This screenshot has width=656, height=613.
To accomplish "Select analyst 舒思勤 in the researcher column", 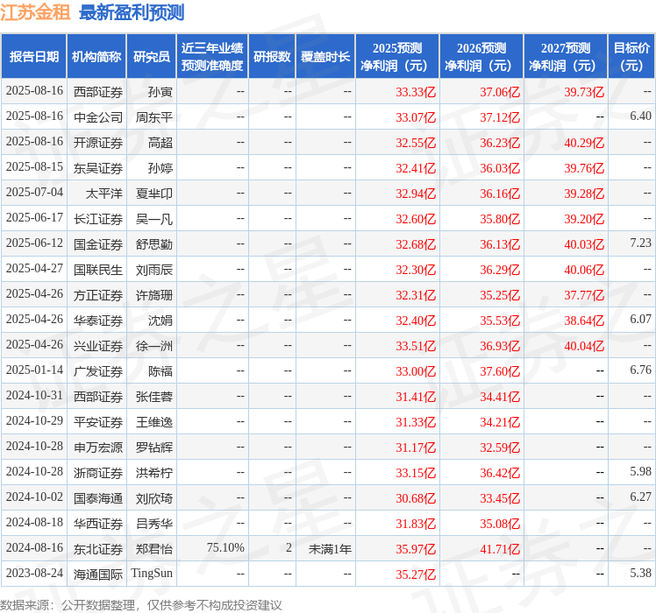I will click(154, 243).
